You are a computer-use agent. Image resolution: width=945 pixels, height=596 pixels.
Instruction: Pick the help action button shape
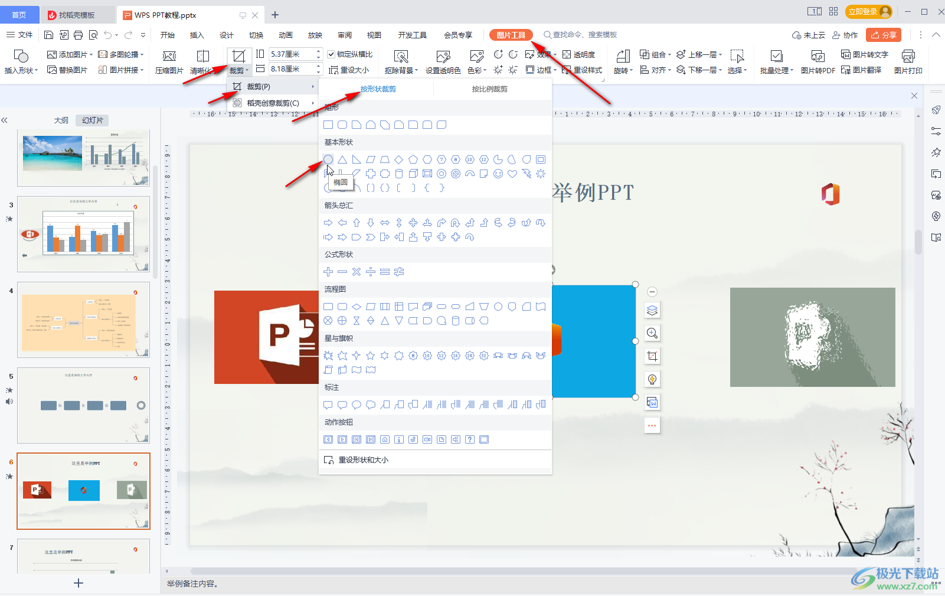click(470, 439)
